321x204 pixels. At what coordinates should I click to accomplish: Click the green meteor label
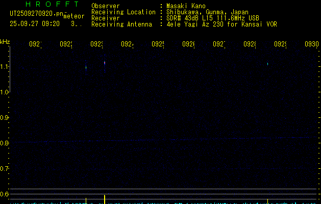74,16
